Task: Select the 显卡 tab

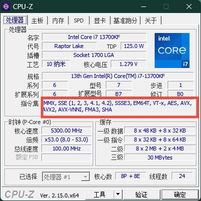Action: 100,20
